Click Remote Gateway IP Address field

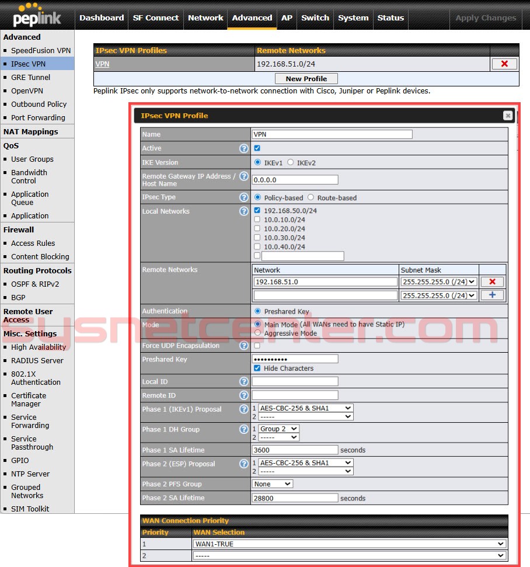click(x=295, y=180)
